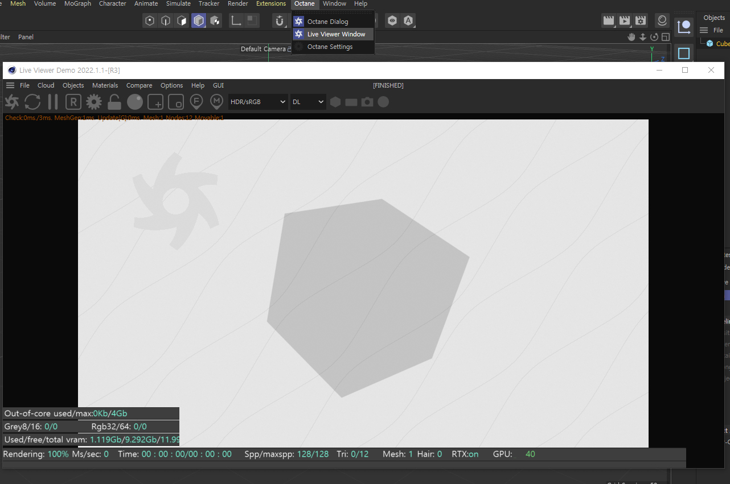Screen dimensions: 730x484
Task: Select the pick material M pin
Action: 216,102
